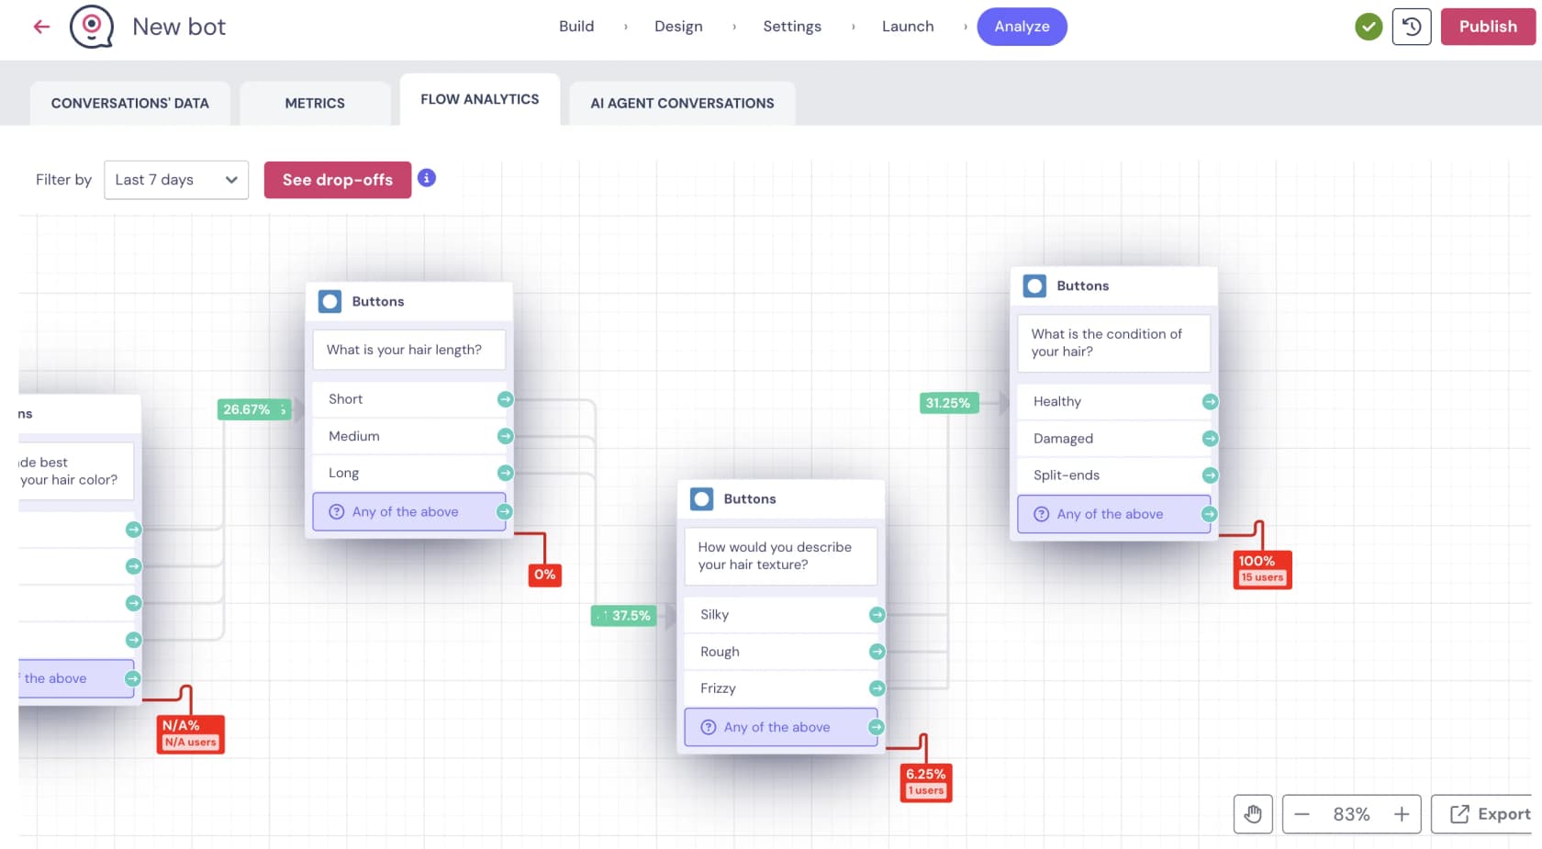The width and height of the screenshot is (1542, 849).
Task: Click the Buttons icon in hair texture block
Action: click(x=702, y=499)
